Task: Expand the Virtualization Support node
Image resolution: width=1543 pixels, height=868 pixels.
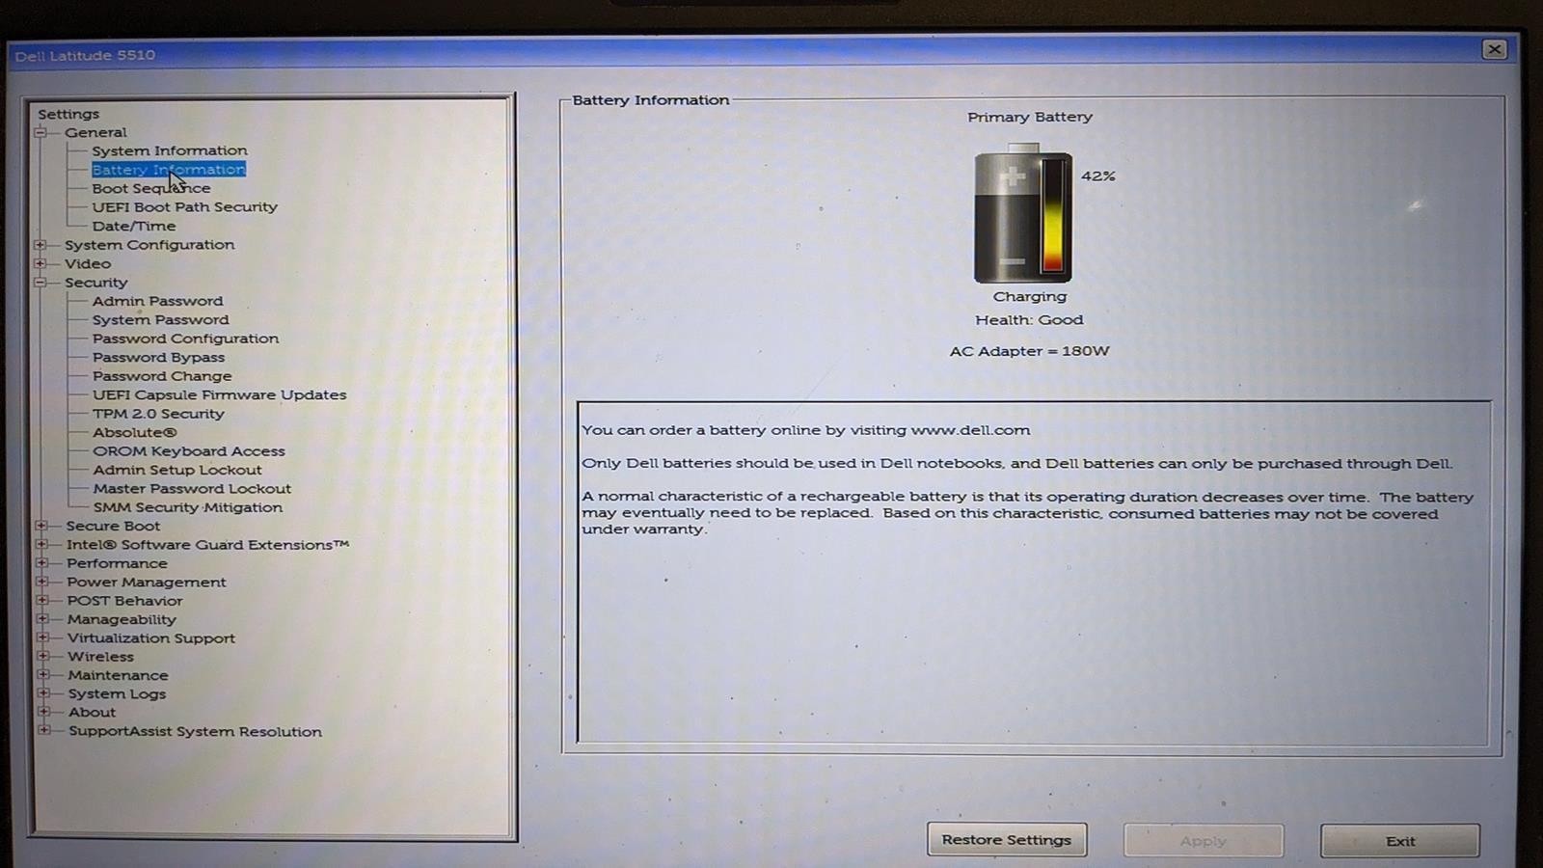Action: (x=42, y=637)
